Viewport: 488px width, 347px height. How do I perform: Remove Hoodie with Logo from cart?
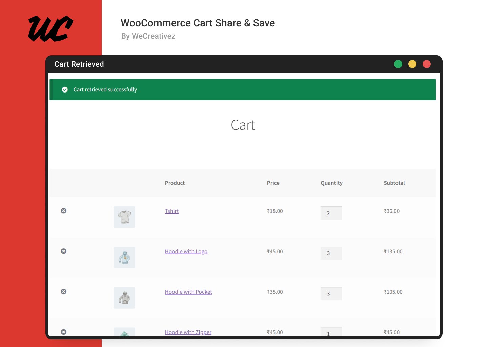click(63, 251)
